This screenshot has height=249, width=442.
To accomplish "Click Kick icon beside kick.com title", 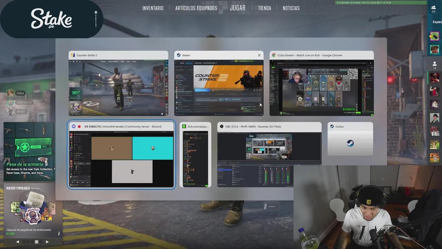I will point(184,127).
